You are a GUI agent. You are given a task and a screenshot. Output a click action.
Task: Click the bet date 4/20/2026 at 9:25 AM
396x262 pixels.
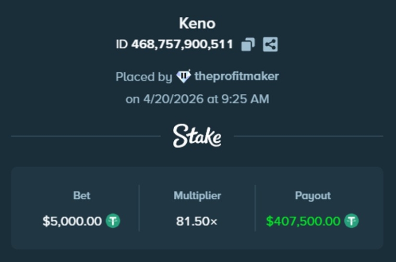[x=197, y=99]
